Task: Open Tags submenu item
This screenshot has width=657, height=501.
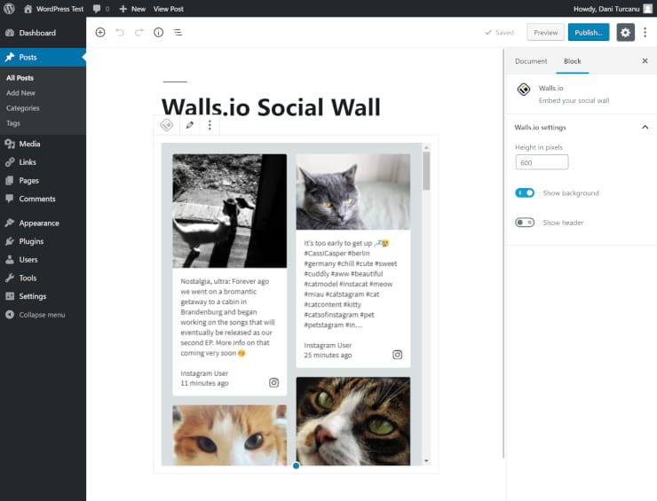Action: [13, 123]
